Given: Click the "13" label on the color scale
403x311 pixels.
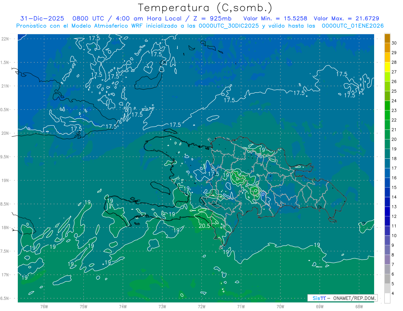Looking at the screenshot, I should 394,207.
